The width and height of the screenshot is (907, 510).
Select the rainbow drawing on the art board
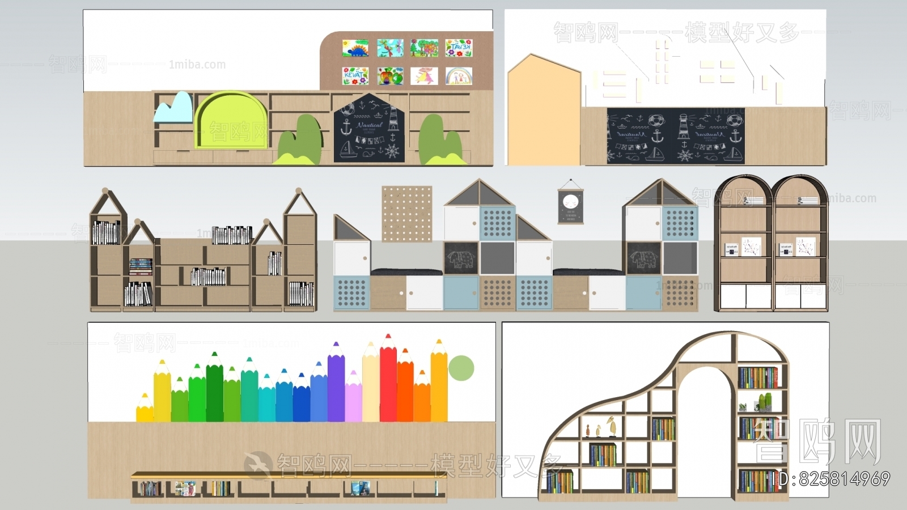tap(458, 76)
